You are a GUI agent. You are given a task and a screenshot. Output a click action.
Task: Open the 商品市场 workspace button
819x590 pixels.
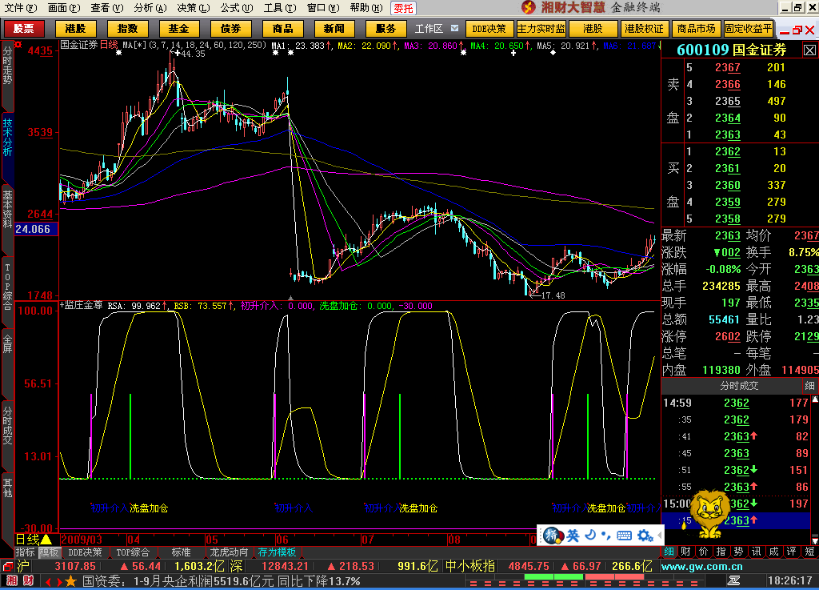tap(697, 28)
